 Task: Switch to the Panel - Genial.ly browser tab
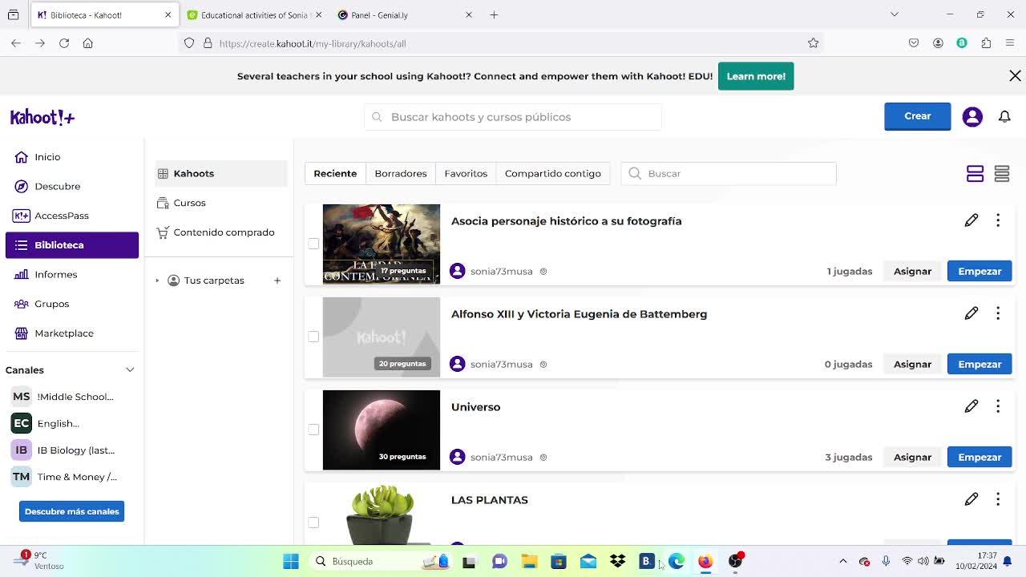point(405,14)
